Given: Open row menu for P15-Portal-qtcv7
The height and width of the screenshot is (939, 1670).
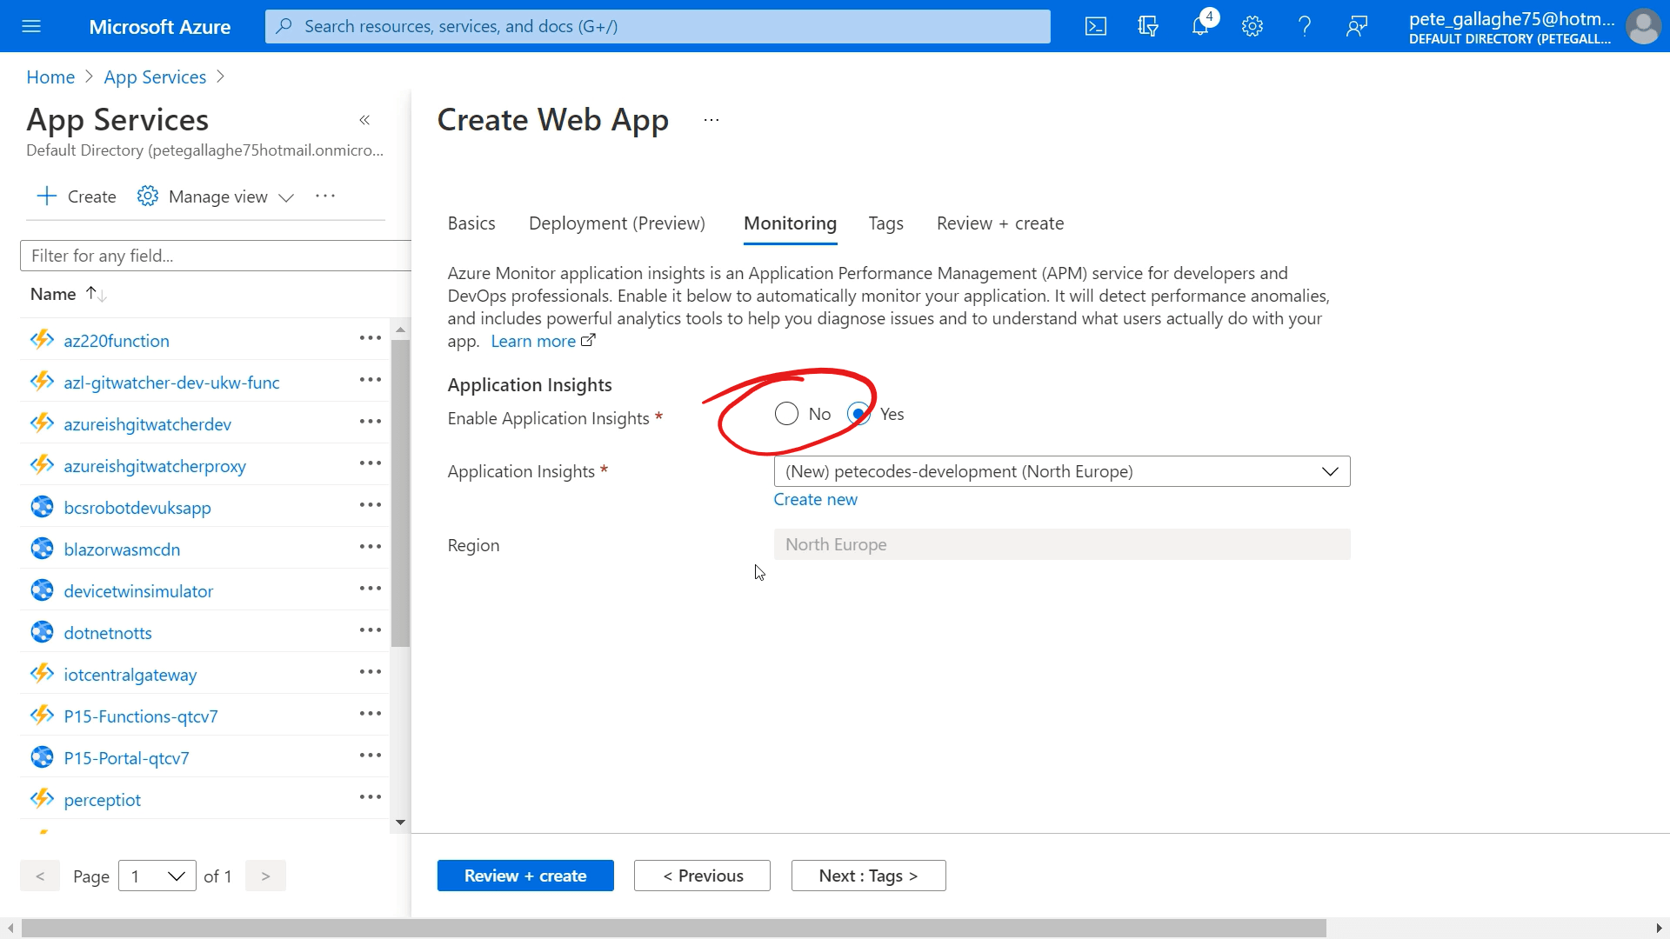Looking at the screenshot, I should point(371,756).
